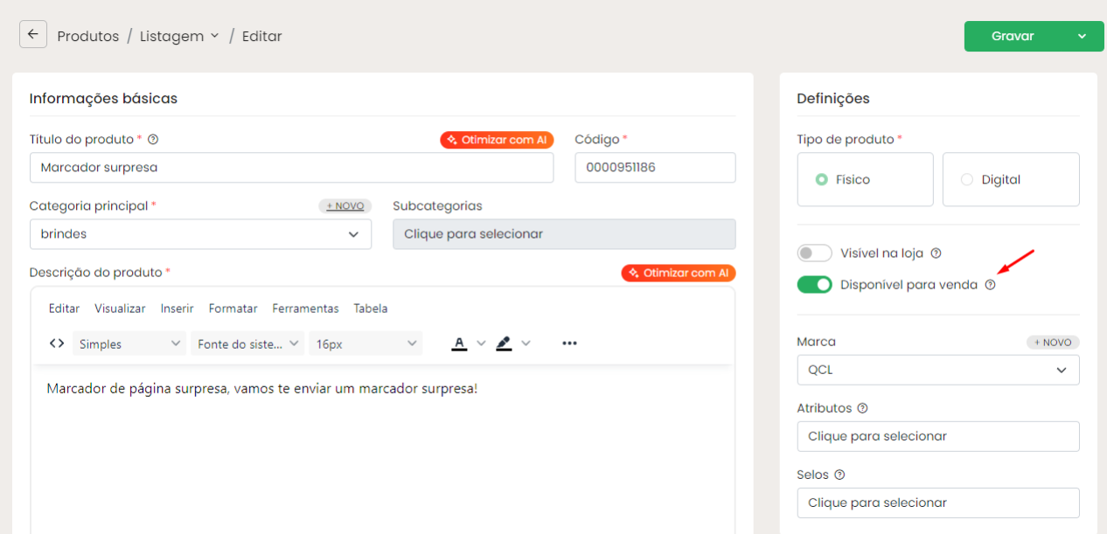This screenshot has height=534, width=1107.
Task: Disable the Disponível para venda toggle
Action: (814, 285)
